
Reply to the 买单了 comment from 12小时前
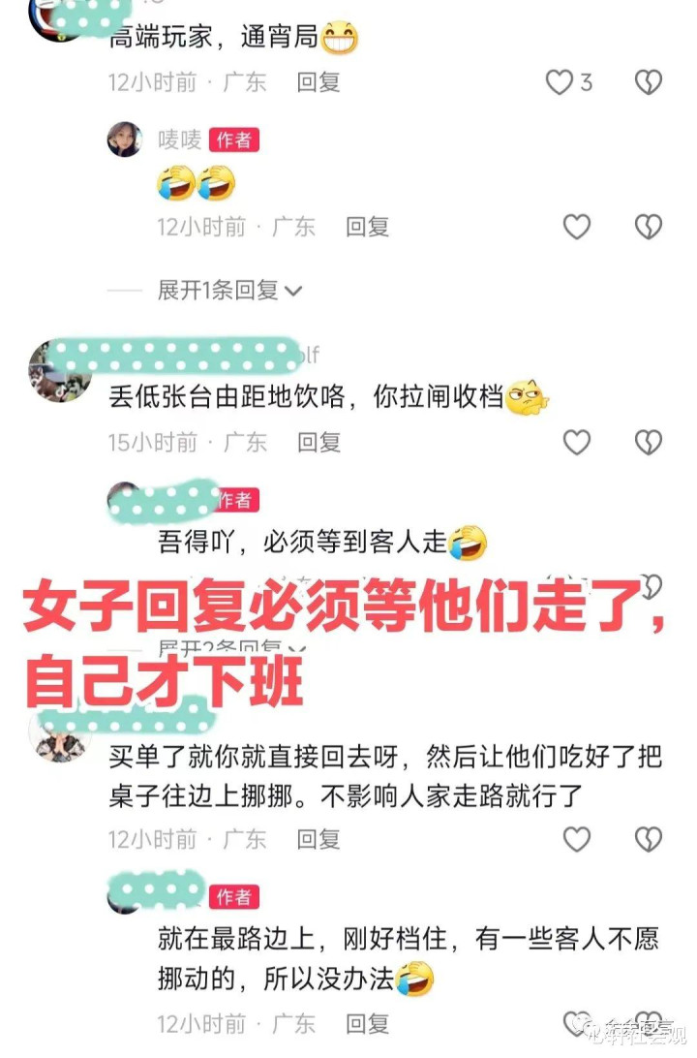point(318,839)
